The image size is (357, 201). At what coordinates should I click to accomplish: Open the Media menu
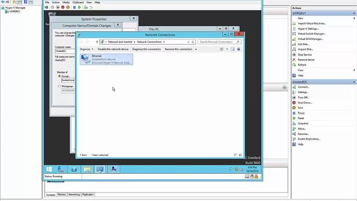[x=66, y=2]
